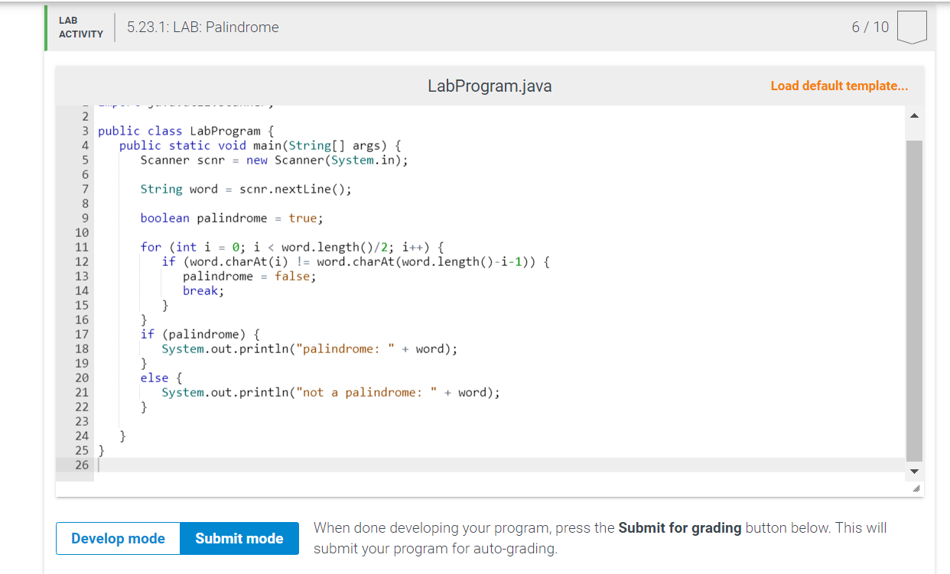The image size is (950, 574).
Task: Click the bookmark banner icon beside the score
Action: pos(912,26)
